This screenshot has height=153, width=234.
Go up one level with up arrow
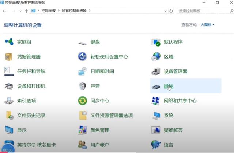27,11
